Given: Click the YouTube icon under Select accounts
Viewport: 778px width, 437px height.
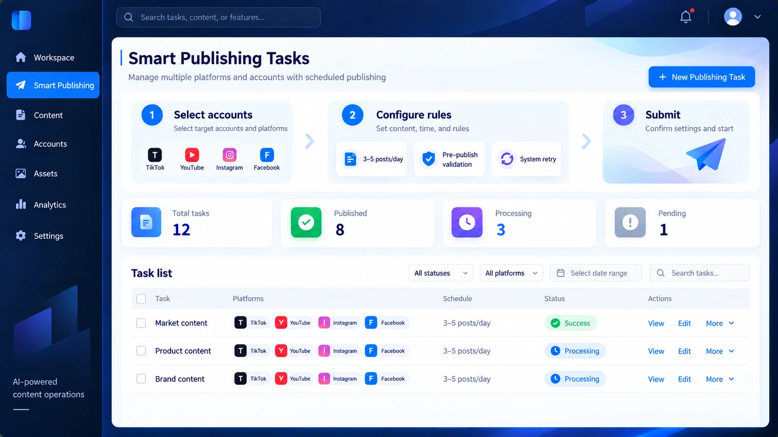Looking at the screenshot, I should point(192,155).
